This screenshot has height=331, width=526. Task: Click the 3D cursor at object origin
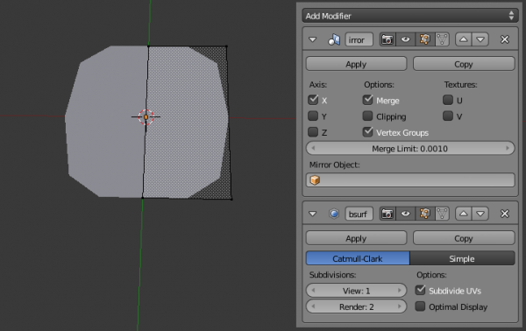tap(146, 117)
